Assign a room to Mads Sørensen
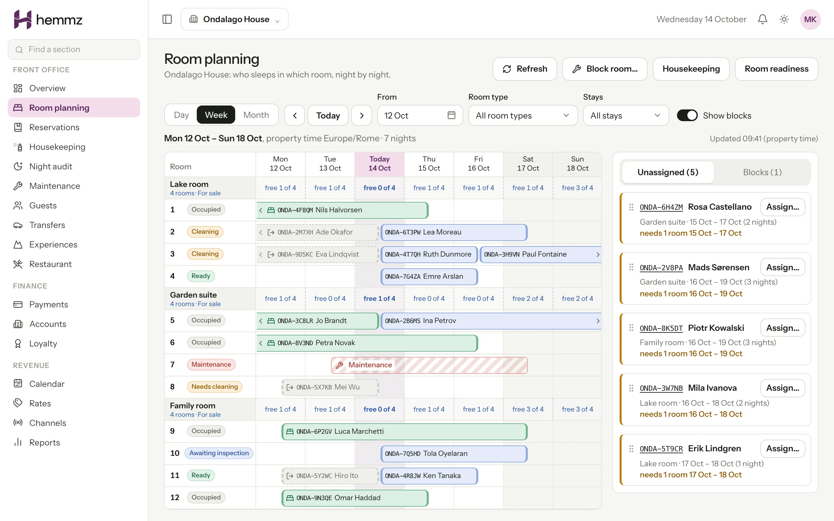This screenshot has width=834, height=521. click(x=783, y=267)
